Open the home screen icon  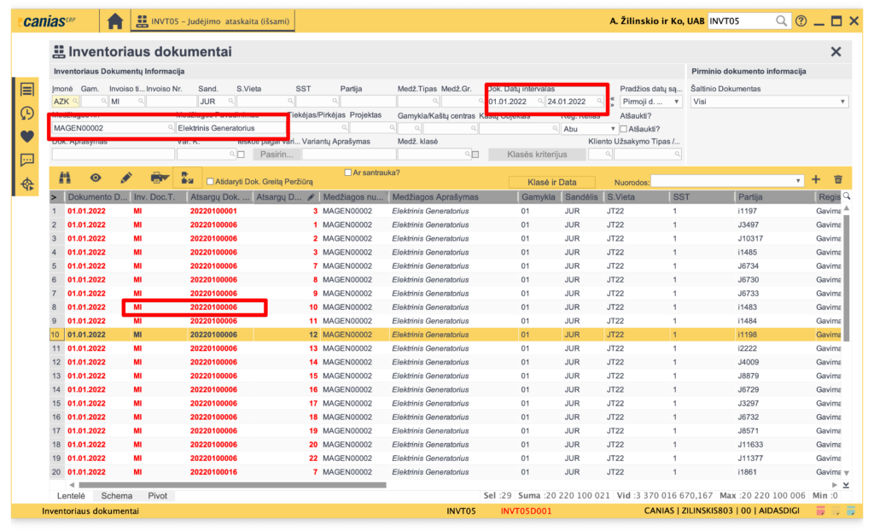115,20
